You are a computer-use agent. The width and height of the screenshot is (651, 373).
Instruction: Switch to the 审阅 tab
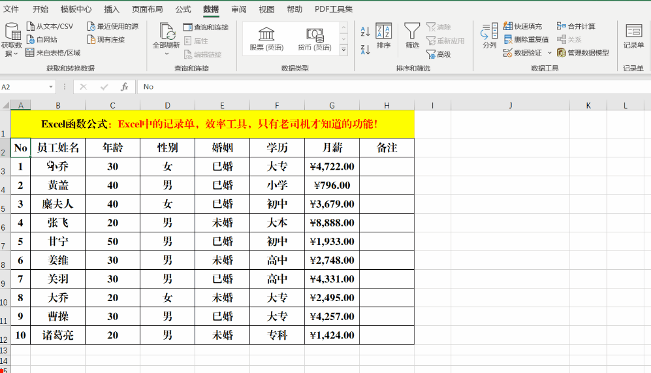(239, 9)
